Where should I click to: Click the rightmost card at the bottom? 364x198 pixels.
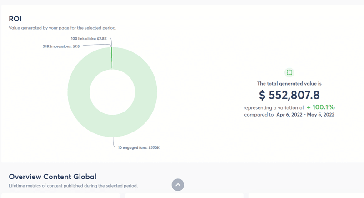pyautogui.click(x=305, y=196)
